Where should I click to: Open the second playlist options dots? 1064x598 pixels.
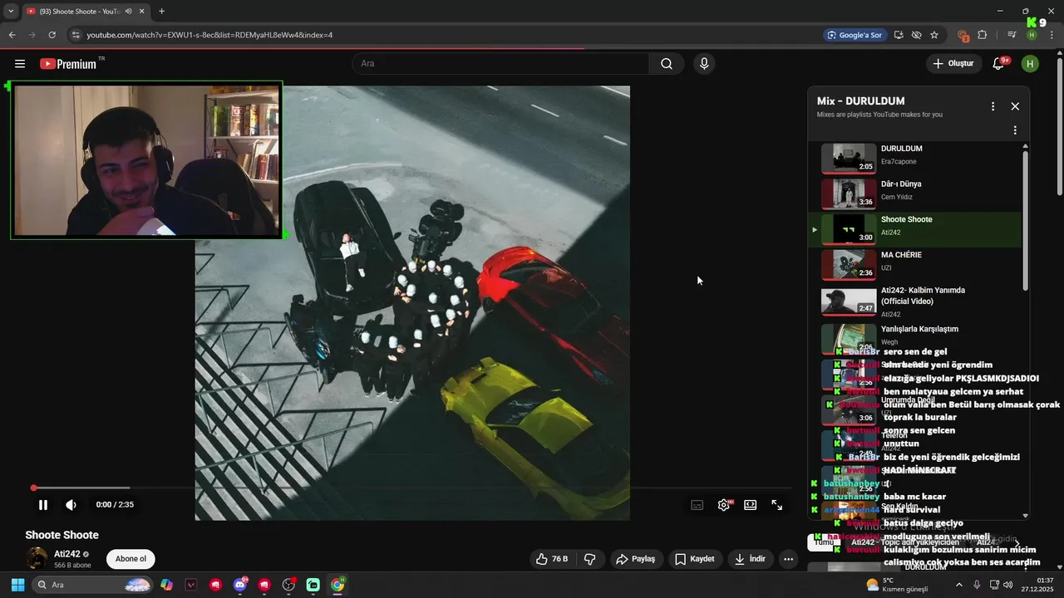pos(1015,130)
